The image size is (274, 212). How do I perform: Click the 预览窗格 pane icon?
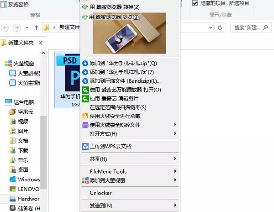point(4,5)
